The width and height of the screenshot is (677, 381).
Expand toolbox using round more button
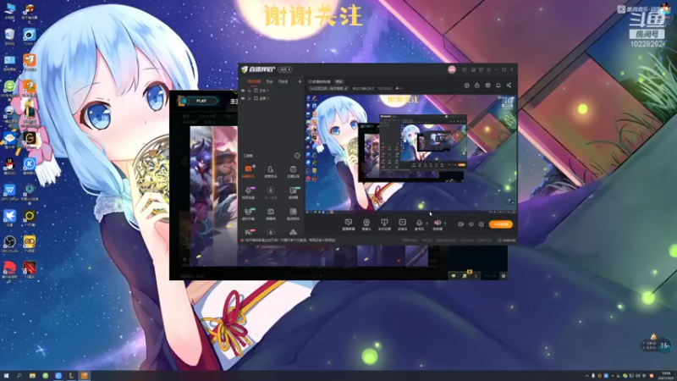pyautogui.click(x=297, y=156)
